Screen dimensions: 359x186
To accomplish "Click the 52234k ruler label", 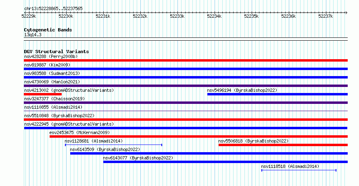I will pos(214,16).
